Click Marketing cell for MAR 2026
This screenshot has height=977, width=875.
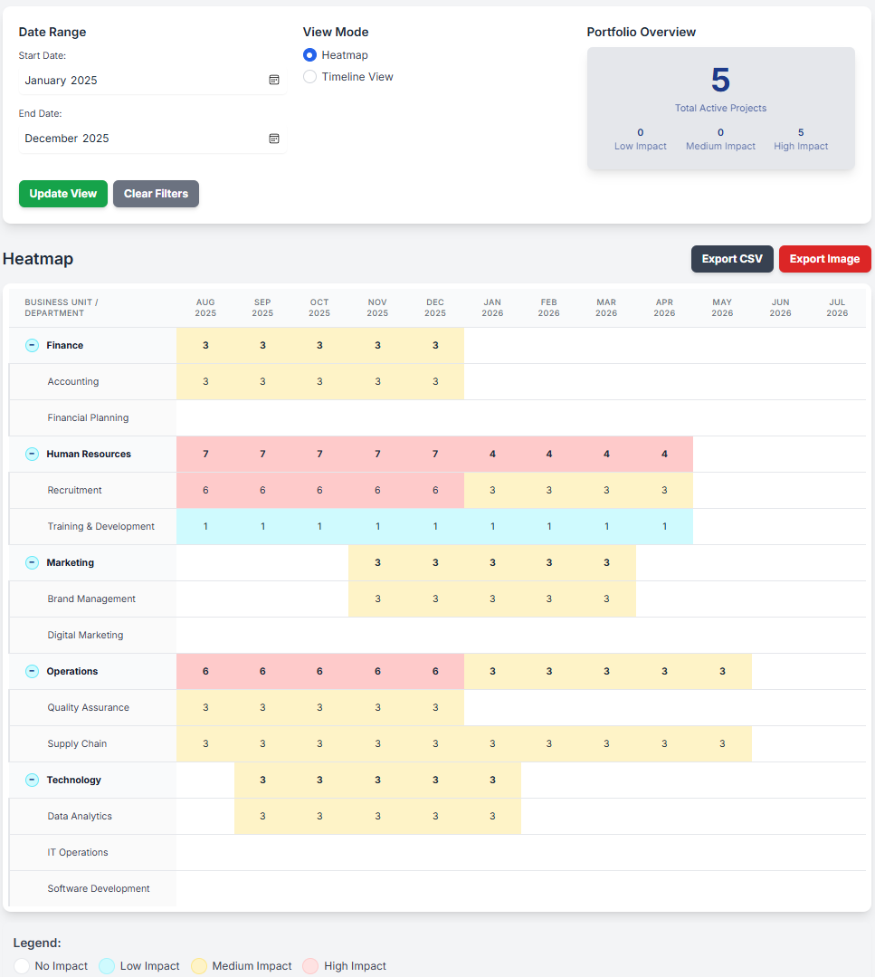(x=606, y=562)
